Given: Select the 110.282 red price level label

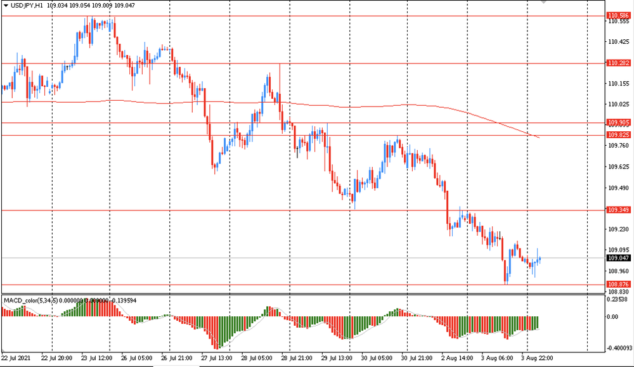Looking at the screenshot, I should pos(619,63).
